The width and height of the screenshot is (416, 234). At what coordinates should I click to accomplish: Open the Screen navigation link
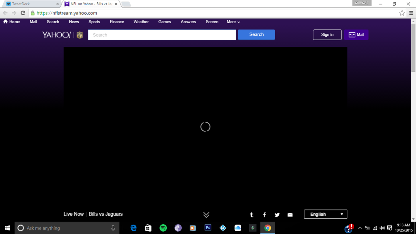tap(212, 21)
